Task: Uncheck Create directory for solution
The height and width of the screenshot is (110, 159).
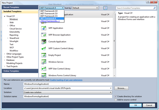Action: pos(116,96)
